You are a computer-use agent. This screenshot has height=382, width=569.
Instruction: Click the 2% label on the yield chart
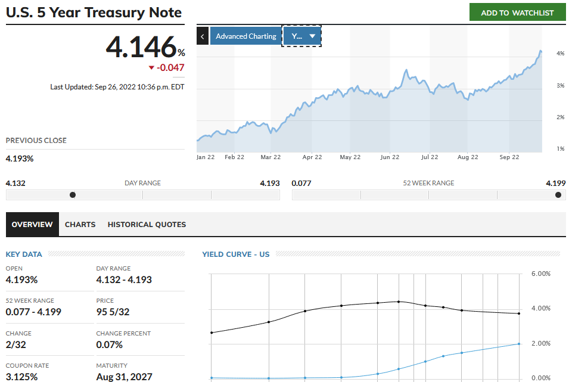[x=561, y=117]
